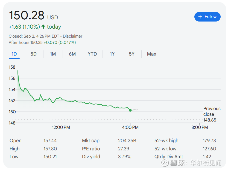This screenshot has width=228, height=170.
Task: Click the P/E ratio label
Action: (x=91, y=149)
